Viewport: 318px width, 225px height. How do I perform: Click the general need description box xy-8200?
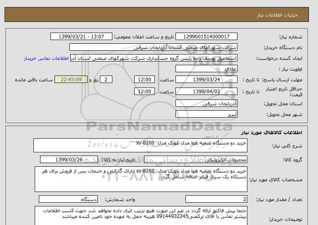[140, 145]
